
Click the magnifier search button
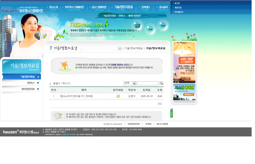click(161, 83)
